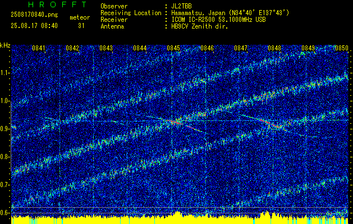Click the 0842 time axis label
Screen dimensions: 353x224
(72, 48)
